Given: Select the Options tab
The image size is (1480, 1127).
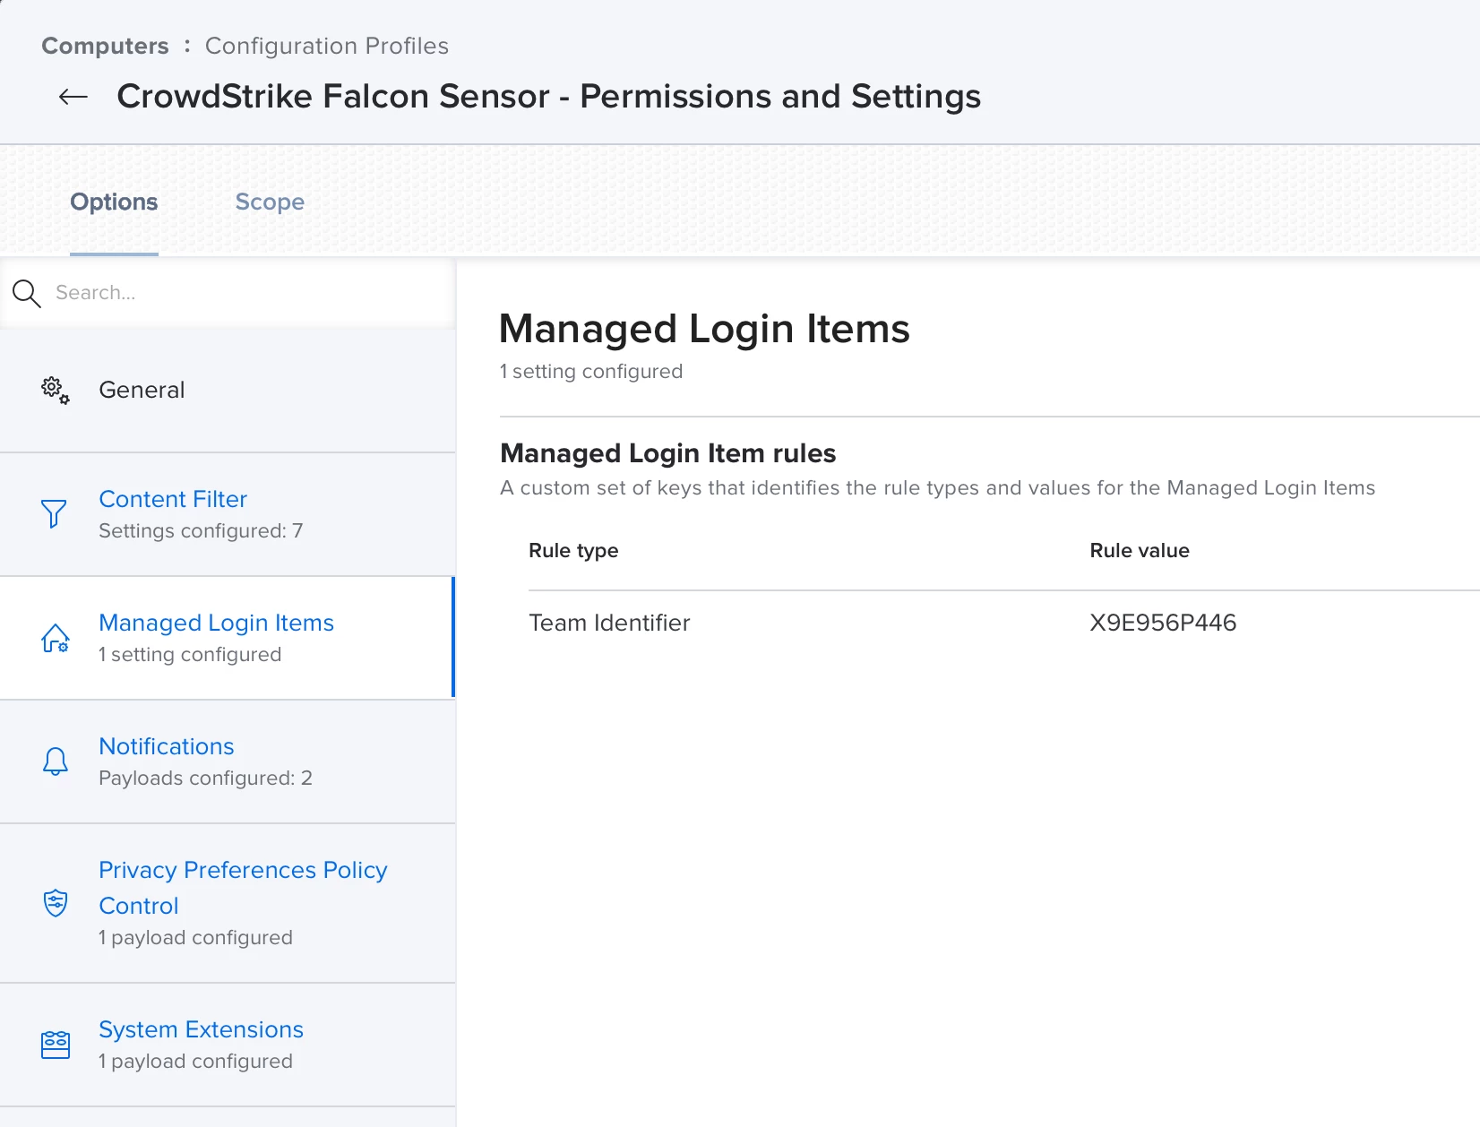Looking at the screenshot, I should (114, 202).
